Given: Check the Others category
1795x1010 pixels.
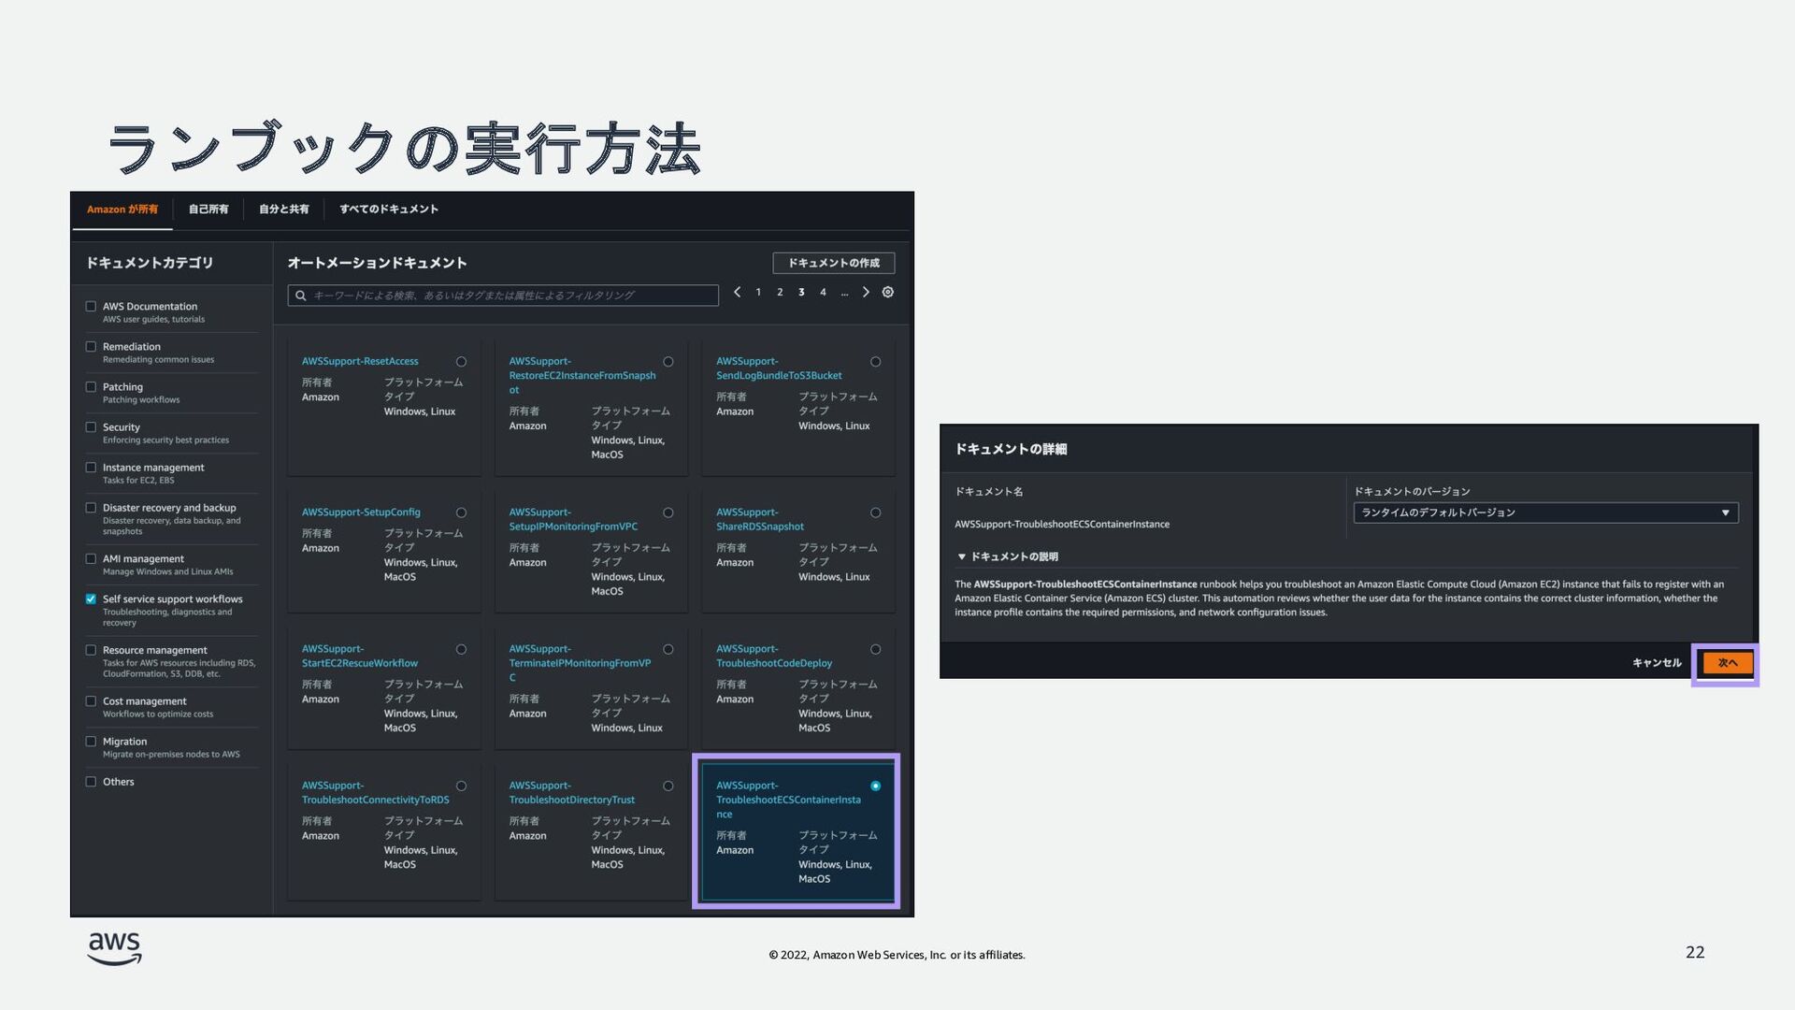Looking at the screenshot, I should pos(91,782).
